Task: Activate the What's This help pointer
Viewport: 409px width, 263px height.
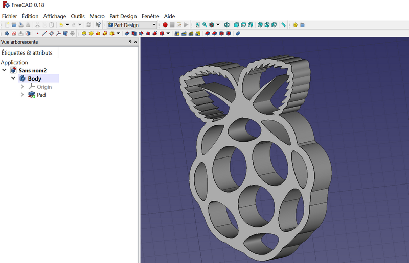Action: (x=98, y=25)
